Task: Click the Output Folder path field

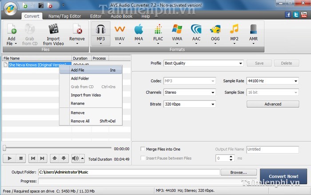Action: 129,172
